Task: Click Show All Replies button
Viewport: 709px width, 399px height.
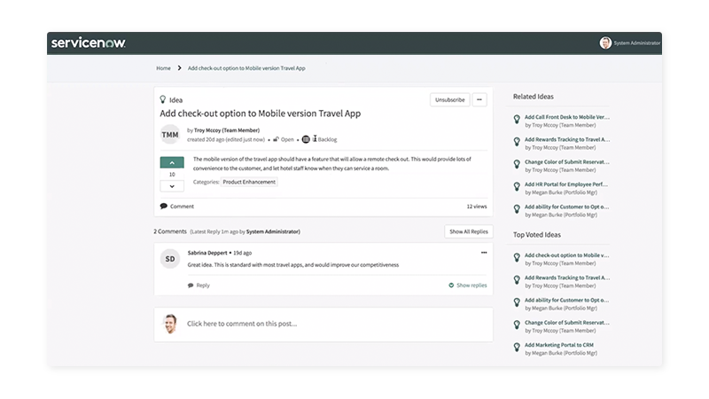Action: [469, 231]
